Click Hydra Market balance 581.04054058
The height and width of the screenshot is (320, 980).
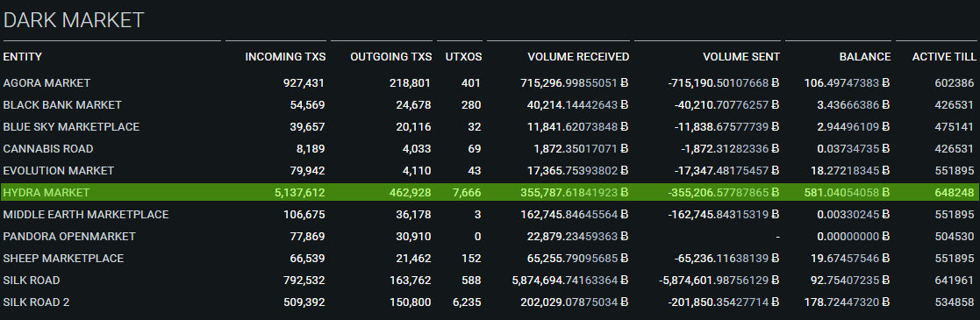click(847, 193)
